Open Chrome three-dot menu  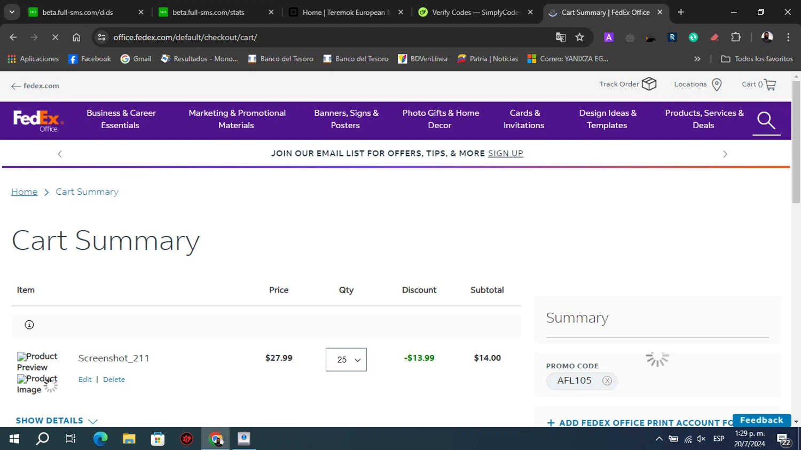pyautogui.click(x=788, y=37)
